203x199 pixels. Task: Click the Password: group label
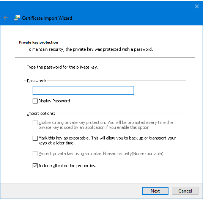(x=36, y=81)
